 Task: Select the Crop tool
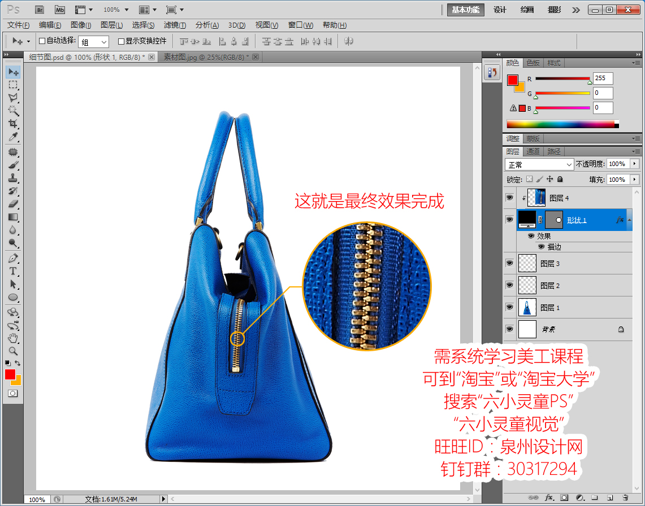(x=13, y=123)
